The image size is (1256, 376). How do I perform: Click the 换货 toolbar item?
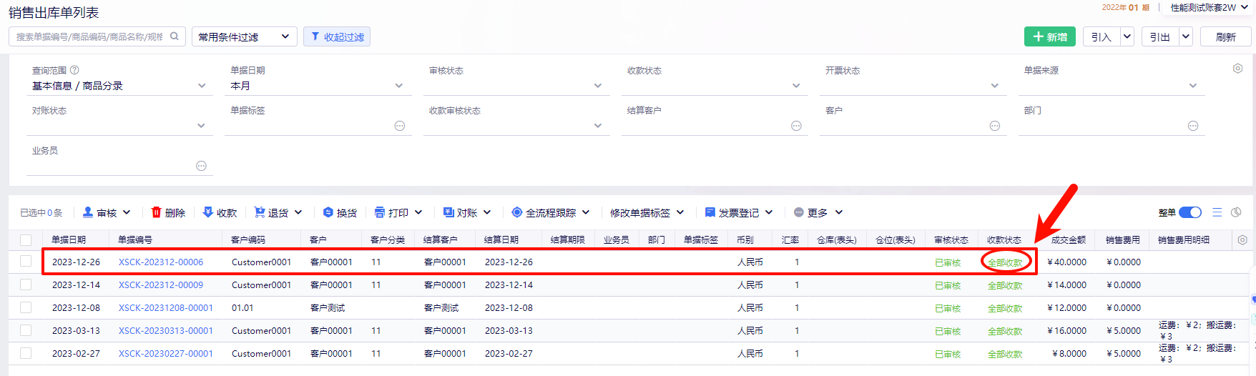340,212
